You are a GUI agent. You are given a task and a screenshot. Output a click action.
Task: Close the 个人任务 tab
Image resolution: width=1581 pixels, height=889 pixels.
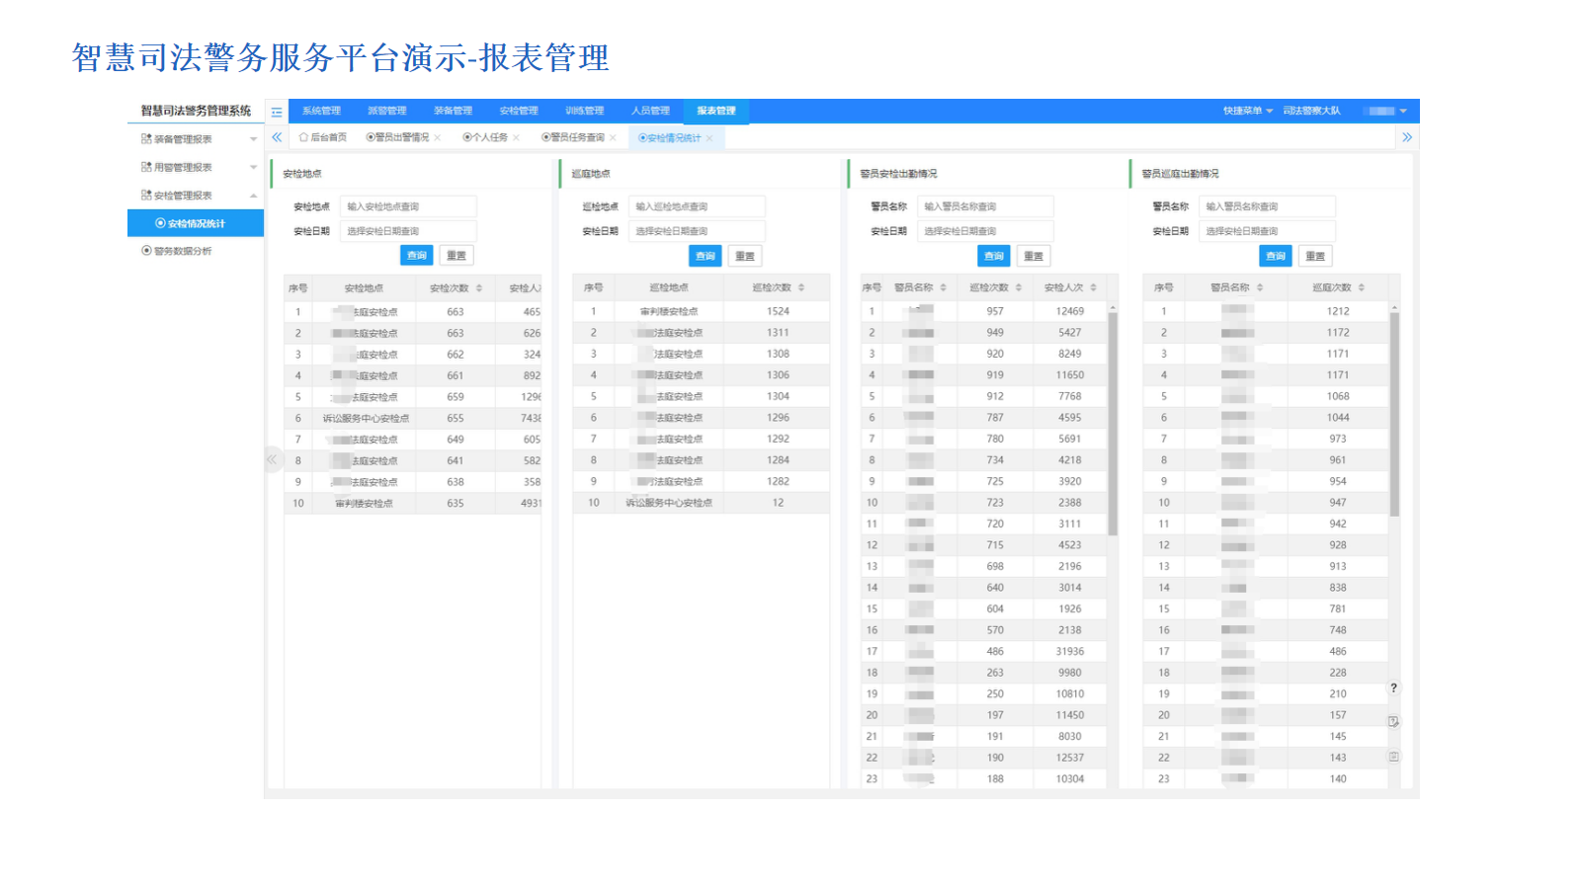click(516, 138)
